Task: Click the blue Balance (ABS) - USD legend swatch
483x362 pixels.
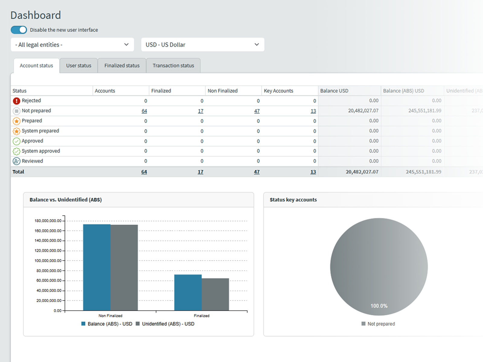Action: click(83, 324)
